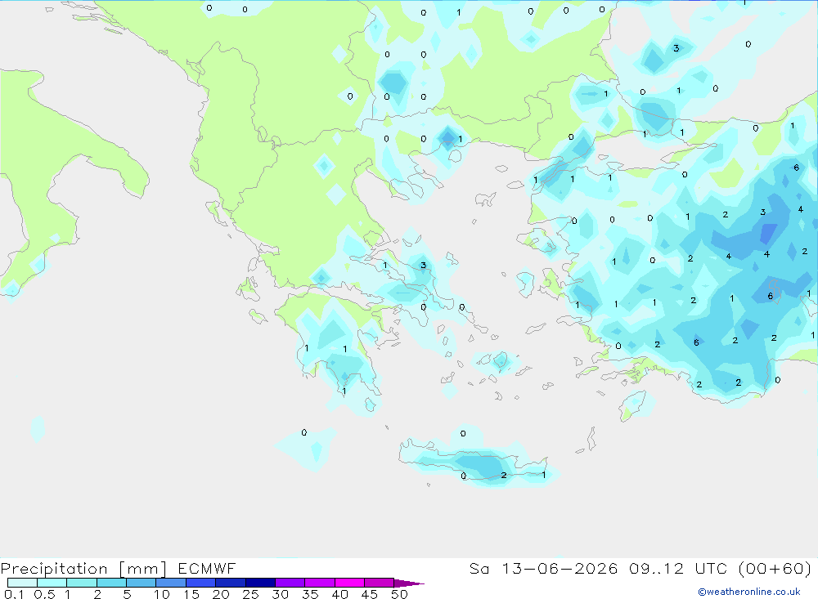Click the '(00+60)' forecast offset text

click(775, 568)
